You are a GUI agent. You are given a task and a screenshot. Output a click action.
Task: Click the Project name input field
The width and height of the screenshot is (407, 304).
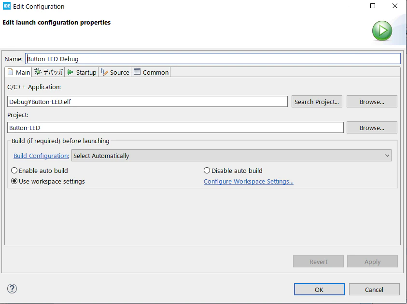175,128
